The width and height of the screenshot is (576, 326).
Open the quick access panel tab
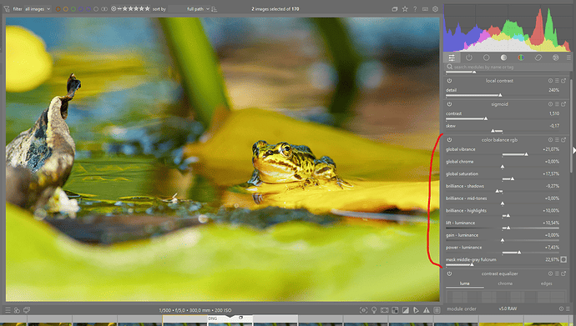click(x=452, y=58)
